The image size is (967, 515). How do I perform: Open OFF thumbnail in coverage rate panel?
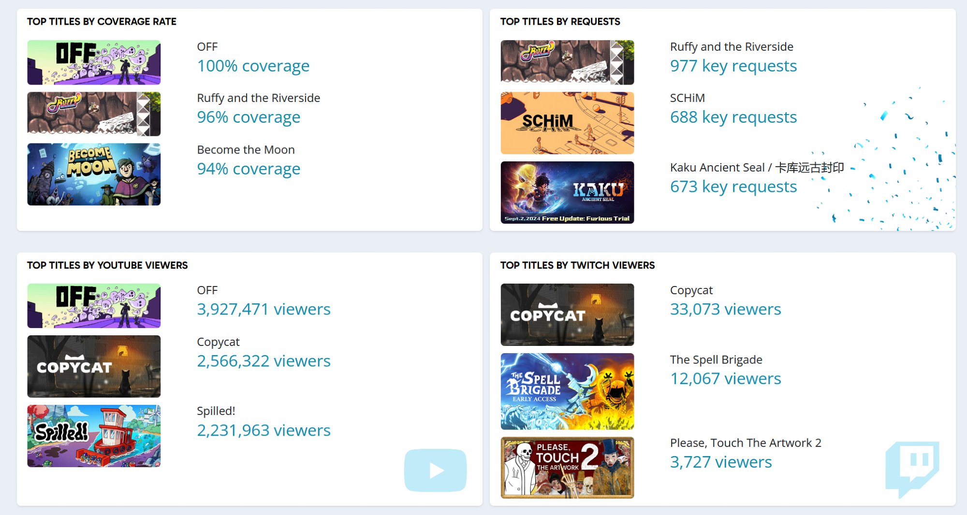(94, 62)
